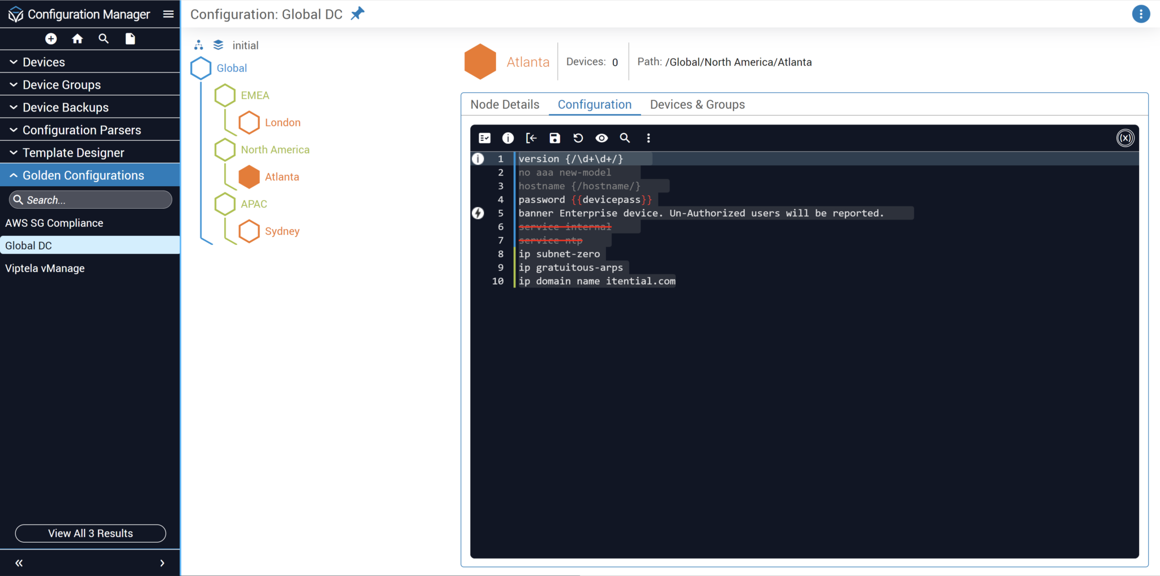1160x576 pixels.
Task: Open the Devices & Groups tab
Action: click(x=697, y=105)
